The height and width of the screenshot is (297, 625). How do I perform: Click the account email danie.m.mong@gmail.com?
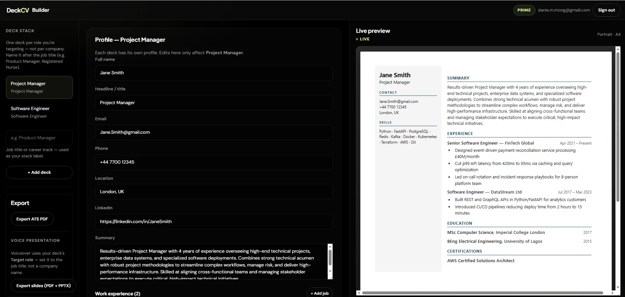[564, 10]
